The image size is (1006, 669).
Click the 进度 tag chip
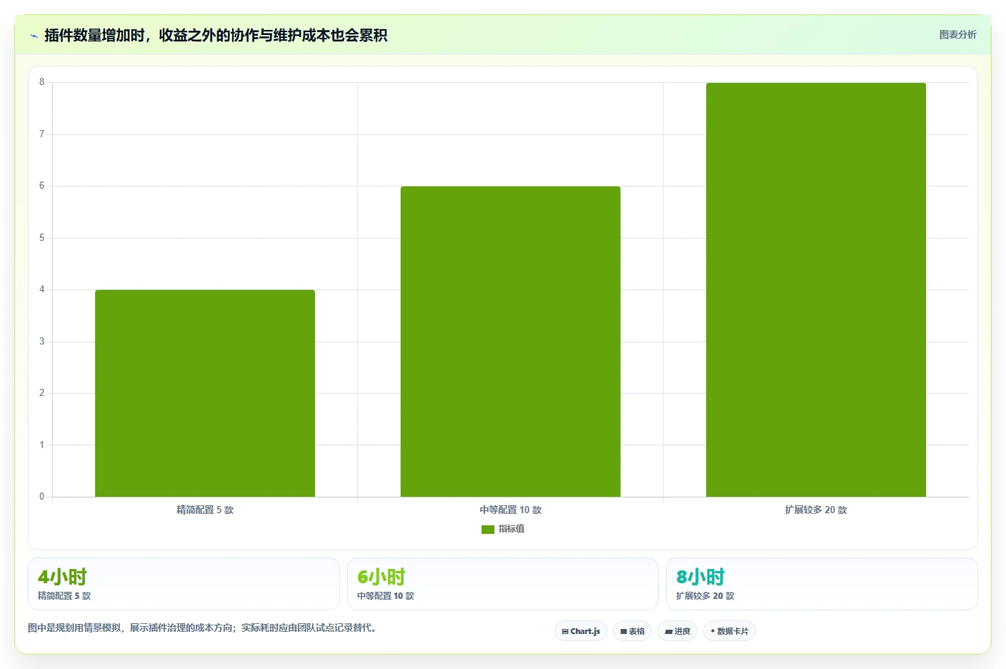[677, 631]
